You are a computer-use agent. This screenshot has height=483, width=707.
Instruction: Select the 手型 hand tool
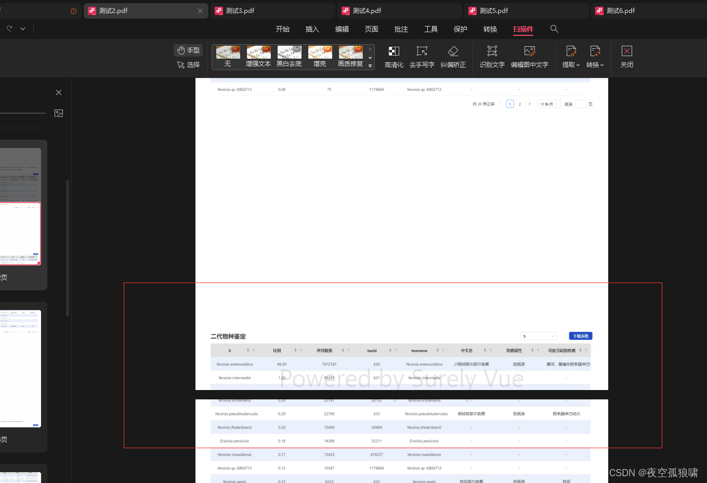(188, 50)
